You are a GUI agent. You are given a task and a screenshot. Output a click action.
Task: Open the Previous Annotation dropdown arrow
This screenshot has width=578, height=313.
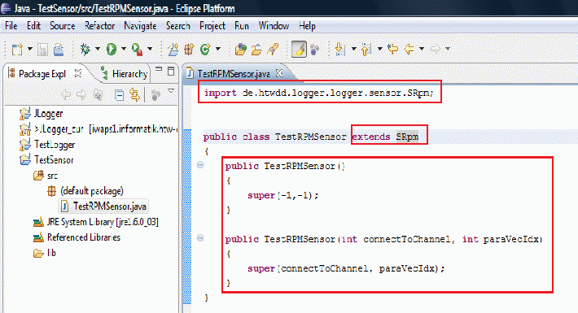[379, 49]
